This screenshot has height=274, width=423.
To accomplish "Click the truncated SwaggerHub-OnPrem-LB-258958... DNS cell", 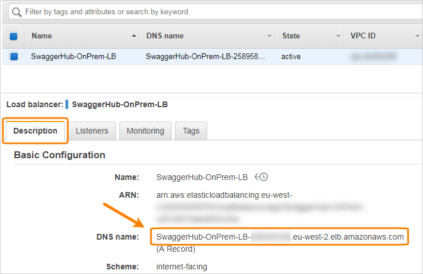I will pyautogui.click(x=205, y=56).
